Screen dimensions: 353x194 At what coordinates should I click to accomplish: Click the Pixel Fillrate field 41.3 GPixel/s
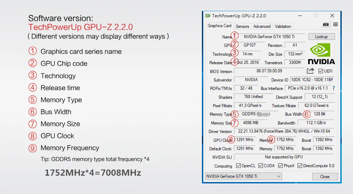[250, 105]
